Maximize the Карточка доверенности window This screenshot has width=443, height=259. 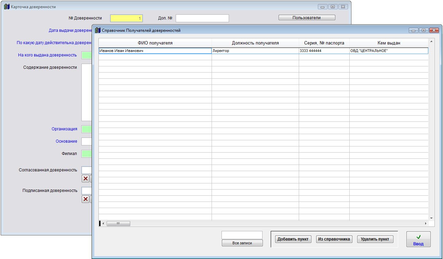pos(333,7)
